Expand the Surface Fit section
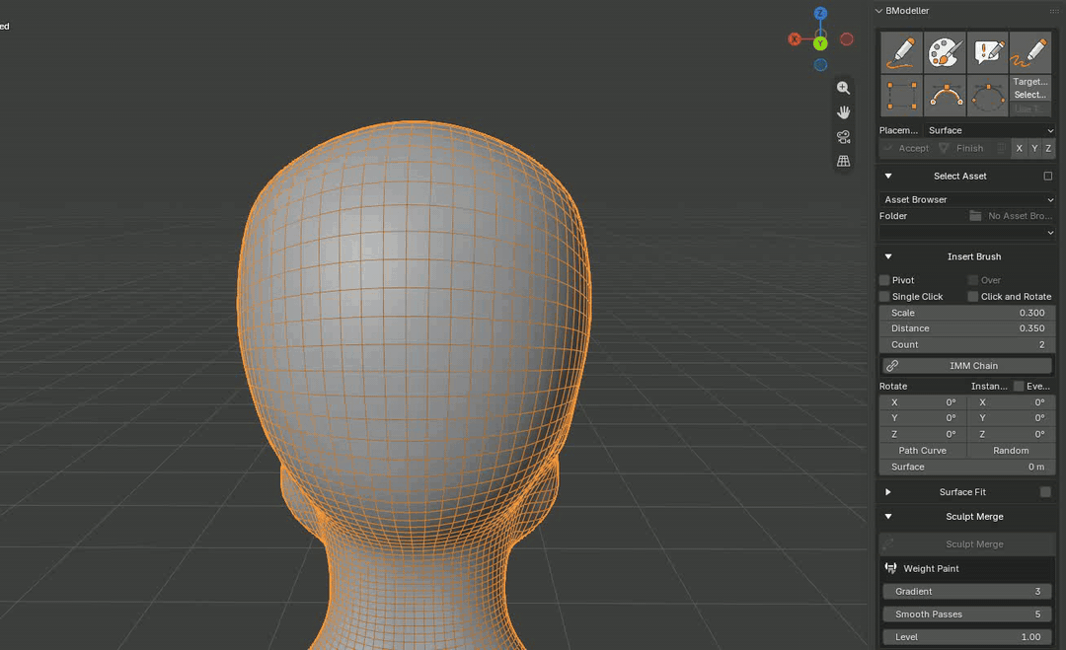The width and height of the screenshot is (1066, 650). click(888, 492)
